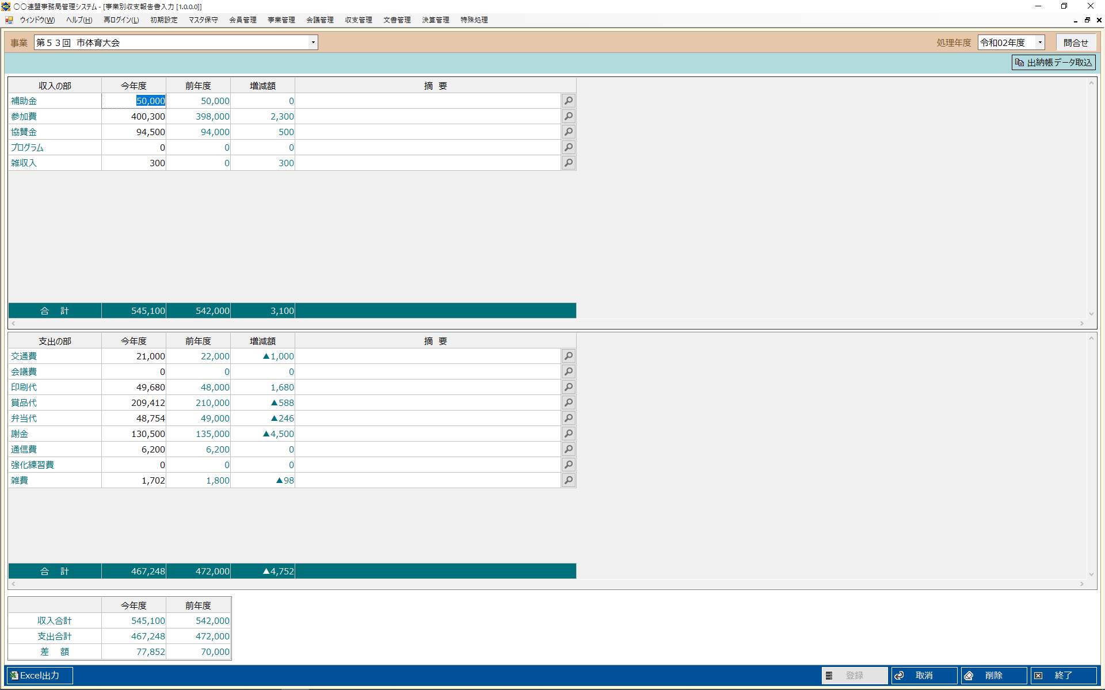
Task: Click the magnifier icon in 雑費 row
Action: (568, 480)
